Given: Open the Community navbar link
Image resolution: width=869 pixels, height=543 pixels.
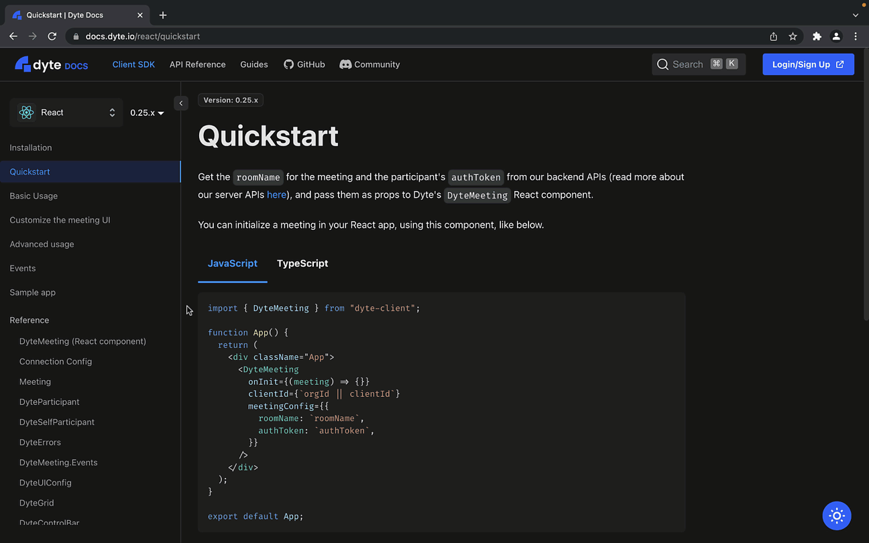Looking at the screenshot, I should point(369,64).
